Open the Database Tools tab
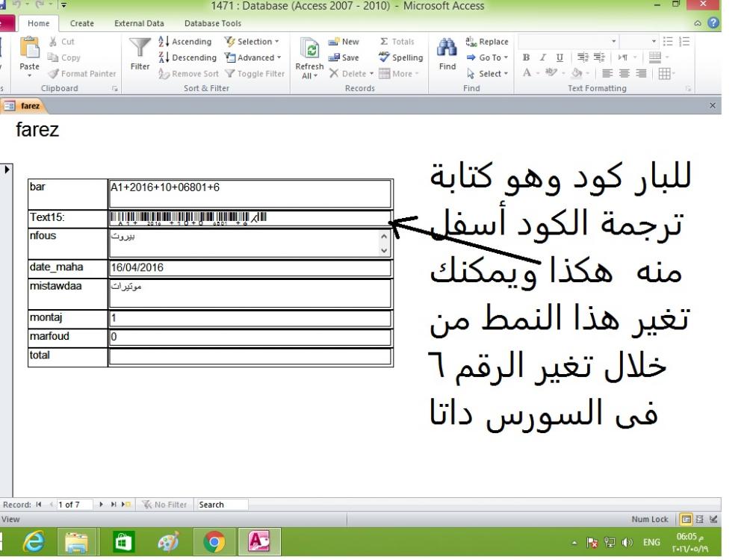747x560 pixels. point(212,23)
